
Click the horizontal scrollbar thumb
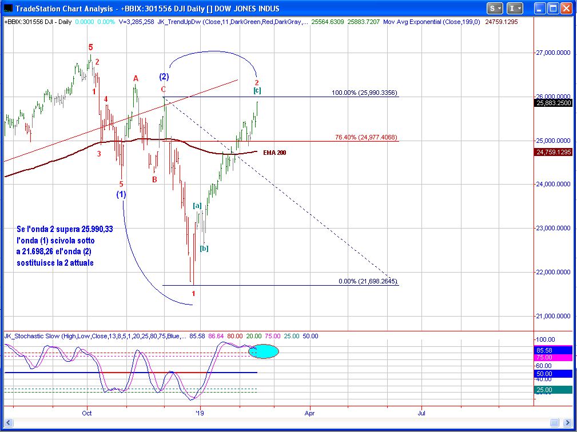[555, 423]
